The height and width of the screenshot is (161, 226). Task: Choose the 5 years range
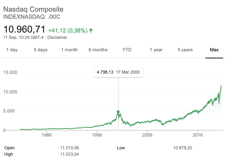185,50
